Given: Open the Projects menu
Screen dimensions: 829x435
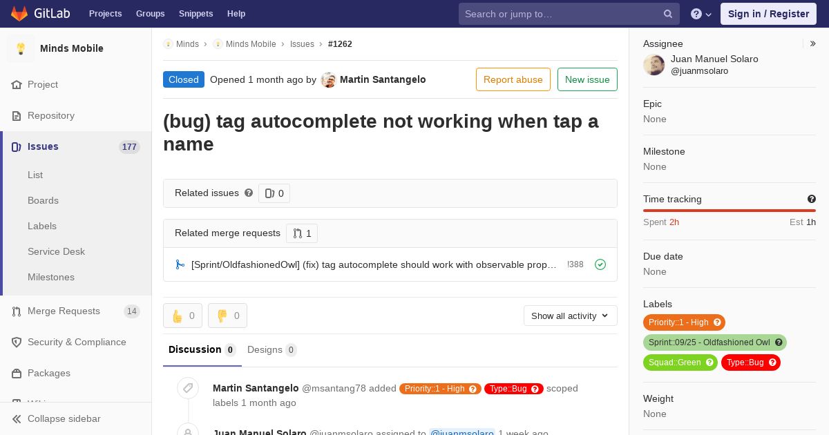Looking at the screenshot, I should coord(105,14).
